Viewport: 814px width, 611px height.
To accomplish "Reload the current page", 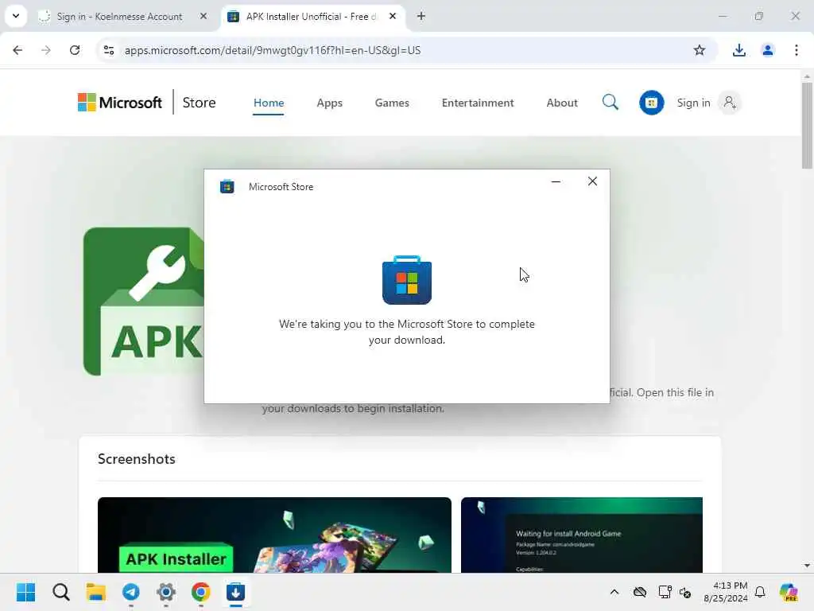I will pos(75,50).
